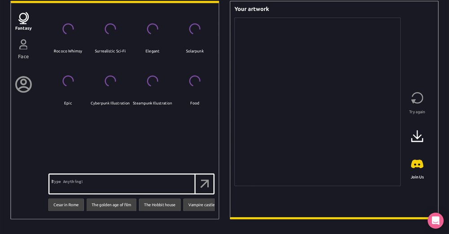The image size is (449, 234).
Task: Click the Discord Join Us icon
Action: 417,164
